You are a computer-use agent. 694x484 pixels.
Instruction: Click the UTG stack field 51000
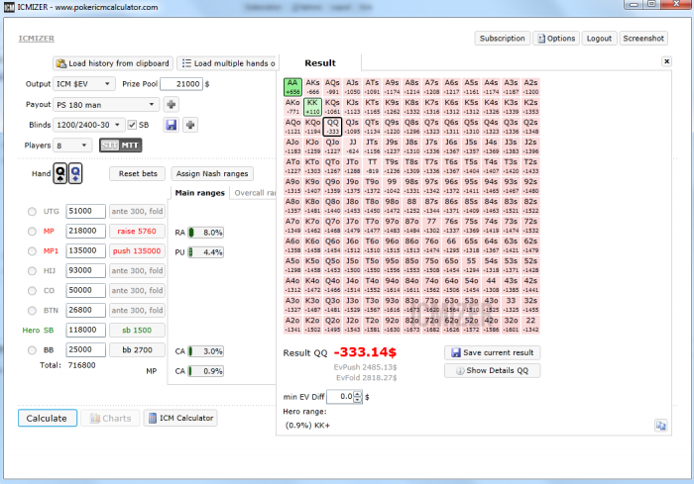coord(86,211)
